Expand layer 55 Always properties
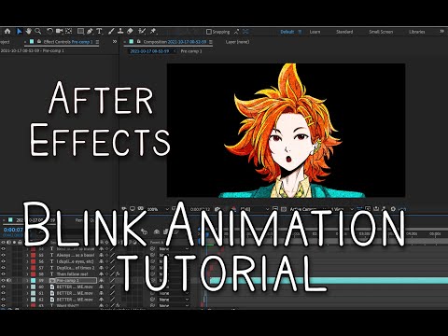 click(x=27, y=255)
